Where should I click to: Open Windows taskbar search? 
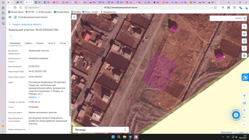[119, 137]
